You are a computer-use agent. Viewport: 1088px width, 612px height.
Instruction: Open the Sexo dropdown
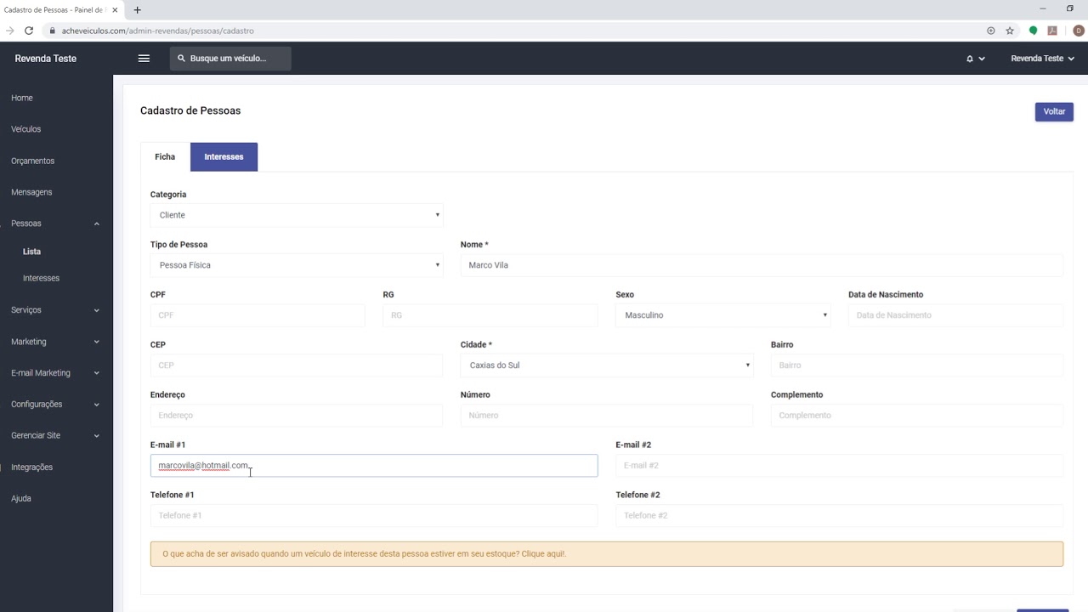(x=723, y=315)
